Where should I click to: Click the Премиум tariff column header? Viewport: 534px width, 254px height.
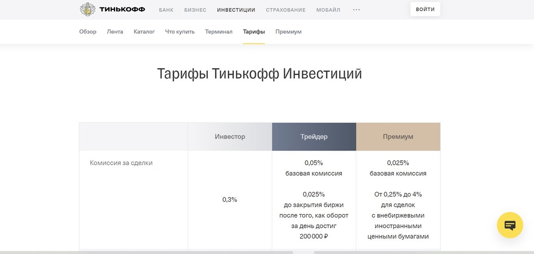coord(398,137)
